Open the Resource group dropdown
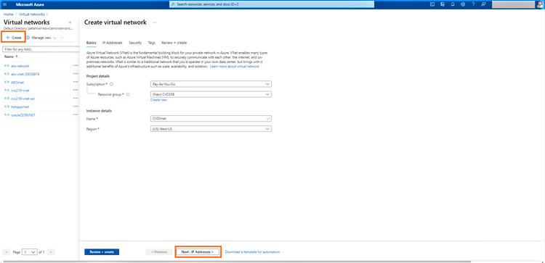This screenshot has height=263, width=545. pyautogui.click(x=211, y=94)
